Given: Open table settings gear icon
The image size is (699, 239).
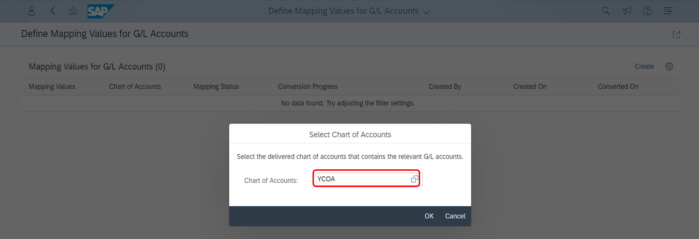Looking at the screenshot, I should (669, 66).
